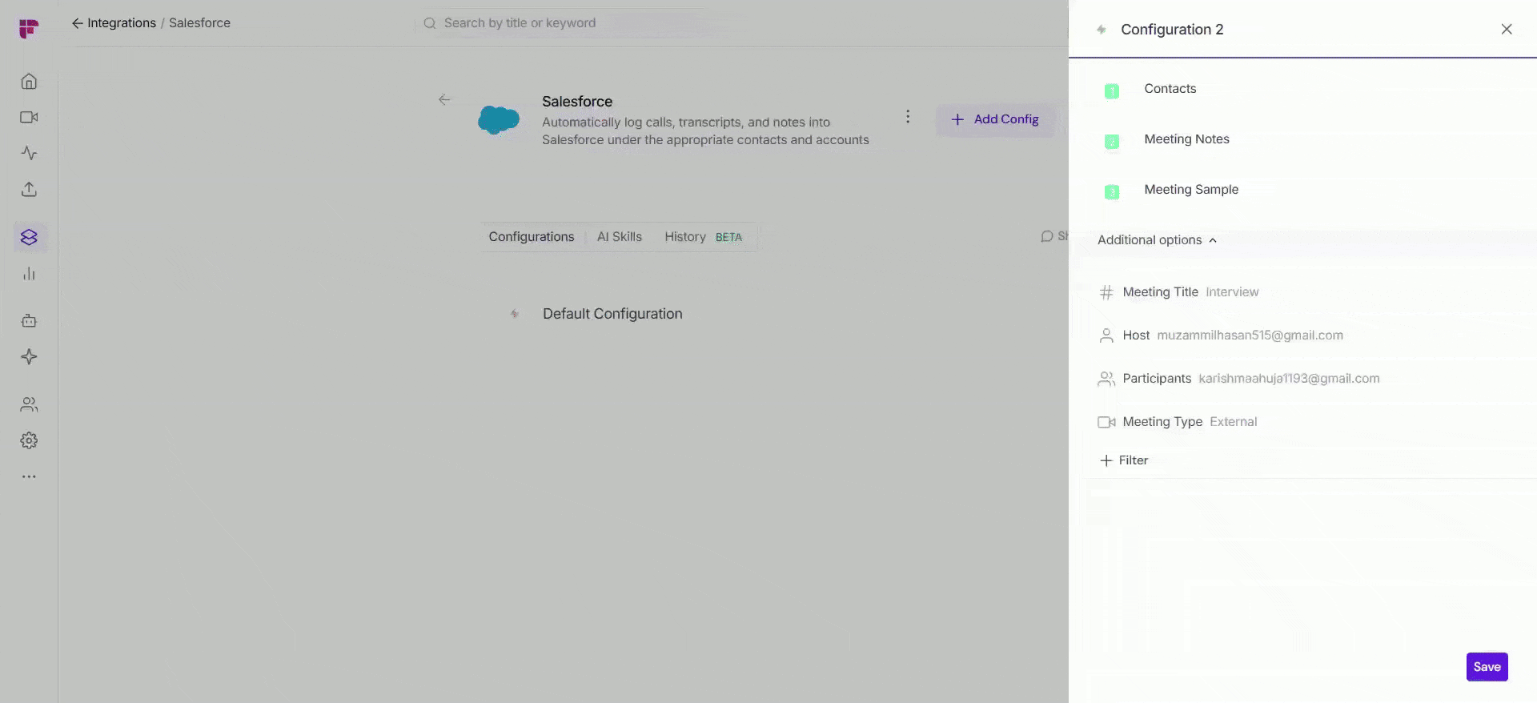The width and height of the screenshot is (1537, 703).
Task: Click the Add Config button
Action: 995,119
